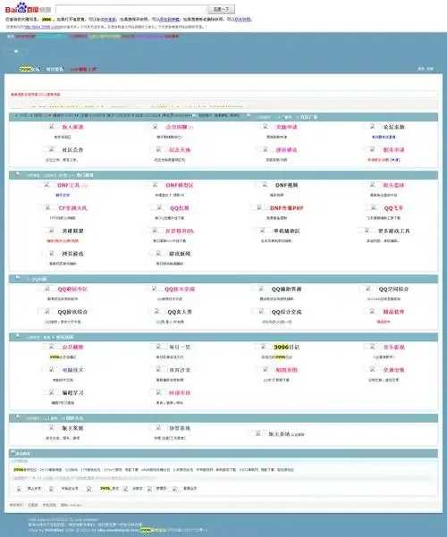Open the QQ炫舞 forum link
Screen dimensions: 447x537
pos(180,208)
